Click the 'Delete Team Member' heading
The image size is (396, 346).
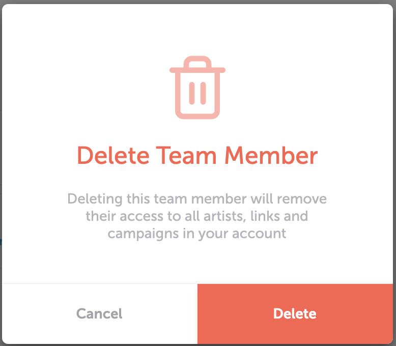[x=197, y=156]
